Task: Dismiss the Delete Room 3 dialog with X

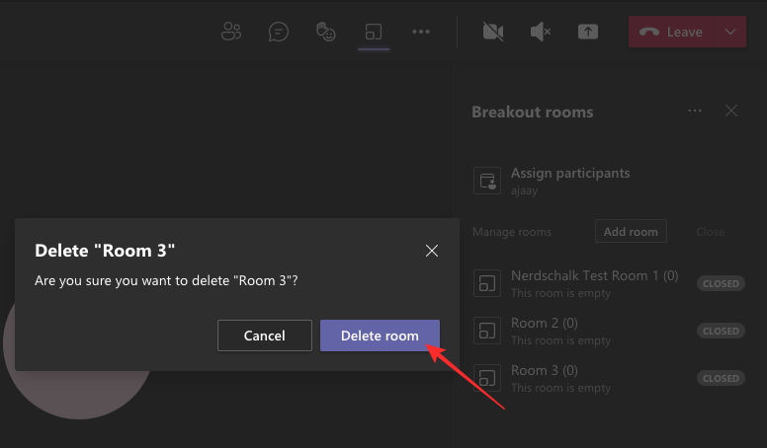Action: (x=432, y=251)
